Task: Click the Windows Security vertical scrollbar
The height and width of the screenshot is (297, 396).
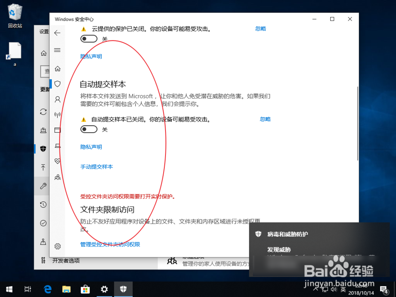Action: click(357, 124)
